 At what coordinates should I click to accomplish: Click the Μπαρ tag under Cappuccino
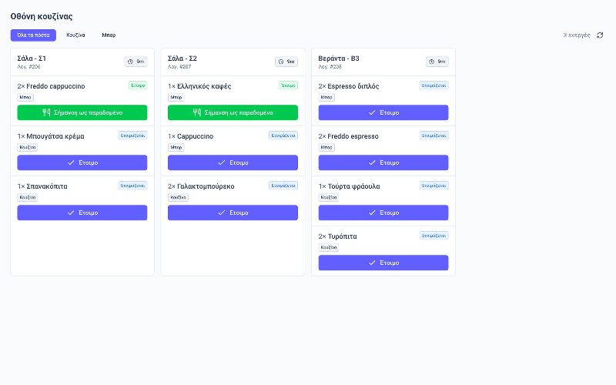176,147
